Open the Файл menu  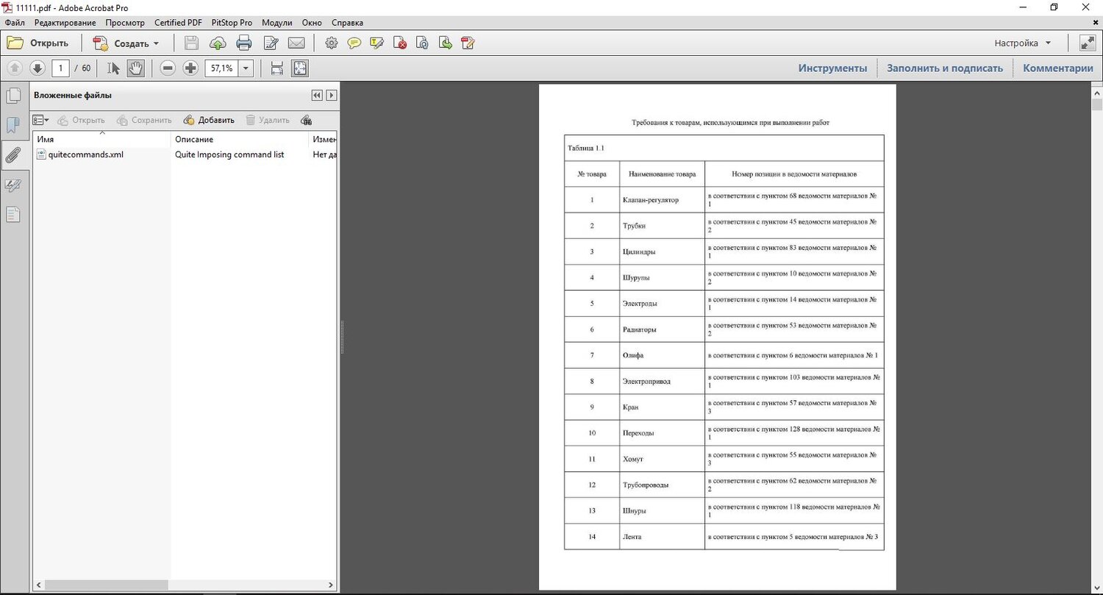click(15, 23)
